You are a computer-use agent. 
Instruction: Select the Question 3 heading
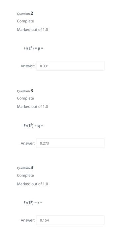[x=25, y=91]
